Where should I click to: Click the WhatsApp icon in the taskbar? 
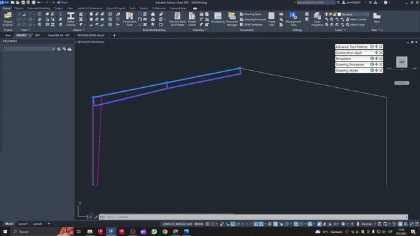pos(154,231)
